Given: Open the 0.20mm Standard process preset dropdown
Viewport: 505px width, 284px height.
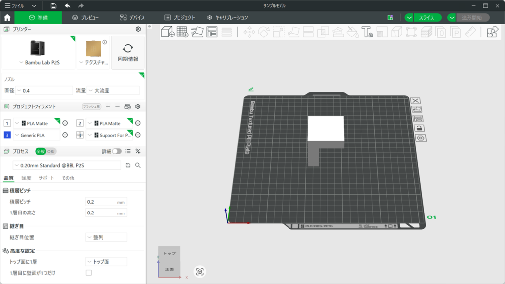Looking at the screenshot, I should [x=67, y=165].
